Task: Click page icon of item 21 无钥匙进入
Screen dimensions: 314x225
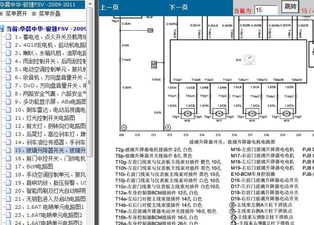Action: (x=9, y=199)
